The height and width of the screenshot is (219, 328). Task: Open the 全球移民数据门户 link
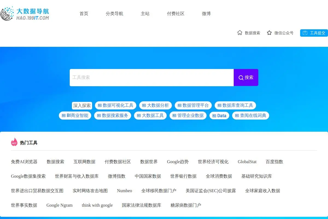(159, 191)
